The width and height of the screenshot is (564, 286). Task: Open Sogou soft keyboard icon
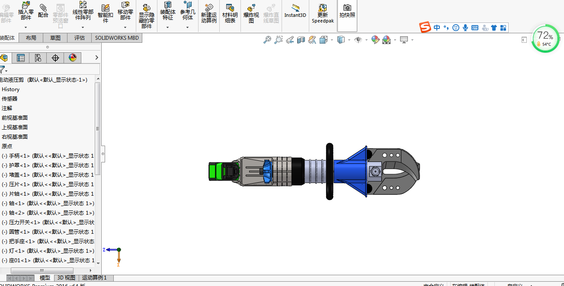pos(475,28)
